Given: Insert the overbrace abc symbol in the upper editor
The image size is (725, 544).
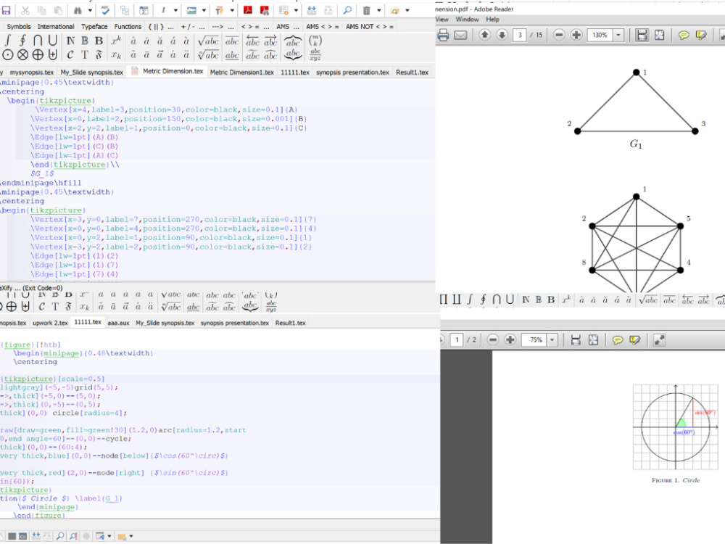Looking at the screenshot, I should click(x=293, y=41).
